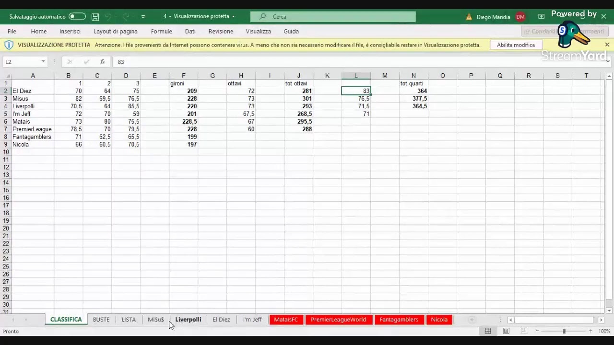
Task: Click the zoom slider handle
Action: point(564,331)
